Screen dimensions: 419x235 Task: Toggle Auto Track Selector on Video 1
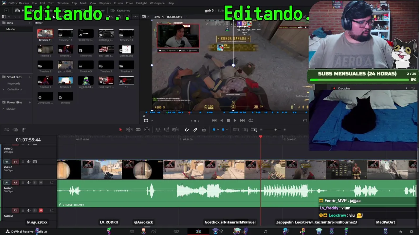(28, 162)
